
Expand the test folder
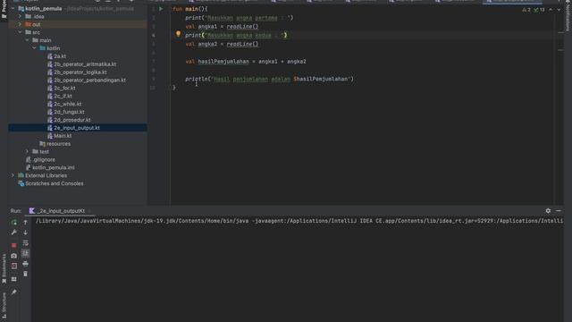(x=28, y=151)
